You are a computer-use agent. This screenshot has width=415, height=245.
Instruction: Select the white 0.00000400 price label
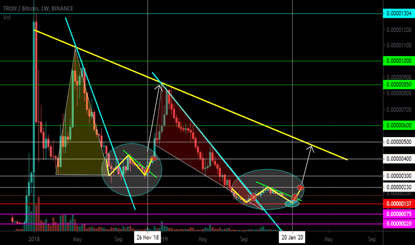click(x=399, y=159)
